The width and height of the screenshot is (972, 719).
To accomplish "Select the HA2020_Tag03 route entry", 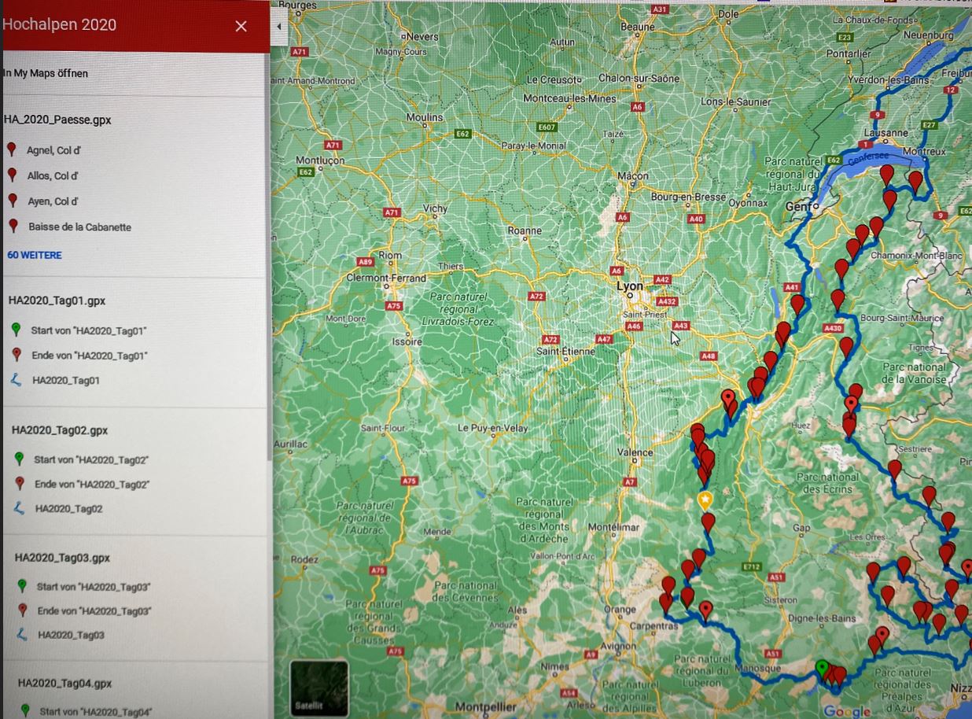I will 71,635.
